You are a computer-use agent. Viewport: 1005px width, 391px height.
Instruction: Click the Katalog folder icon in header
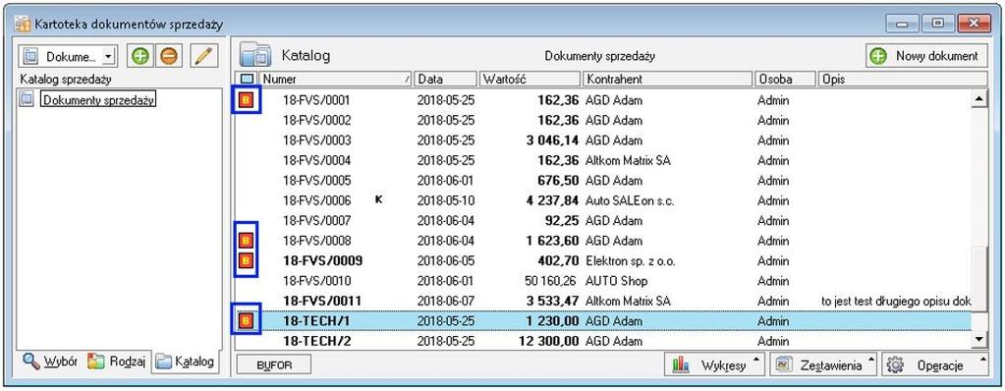(x=256, y=55)
